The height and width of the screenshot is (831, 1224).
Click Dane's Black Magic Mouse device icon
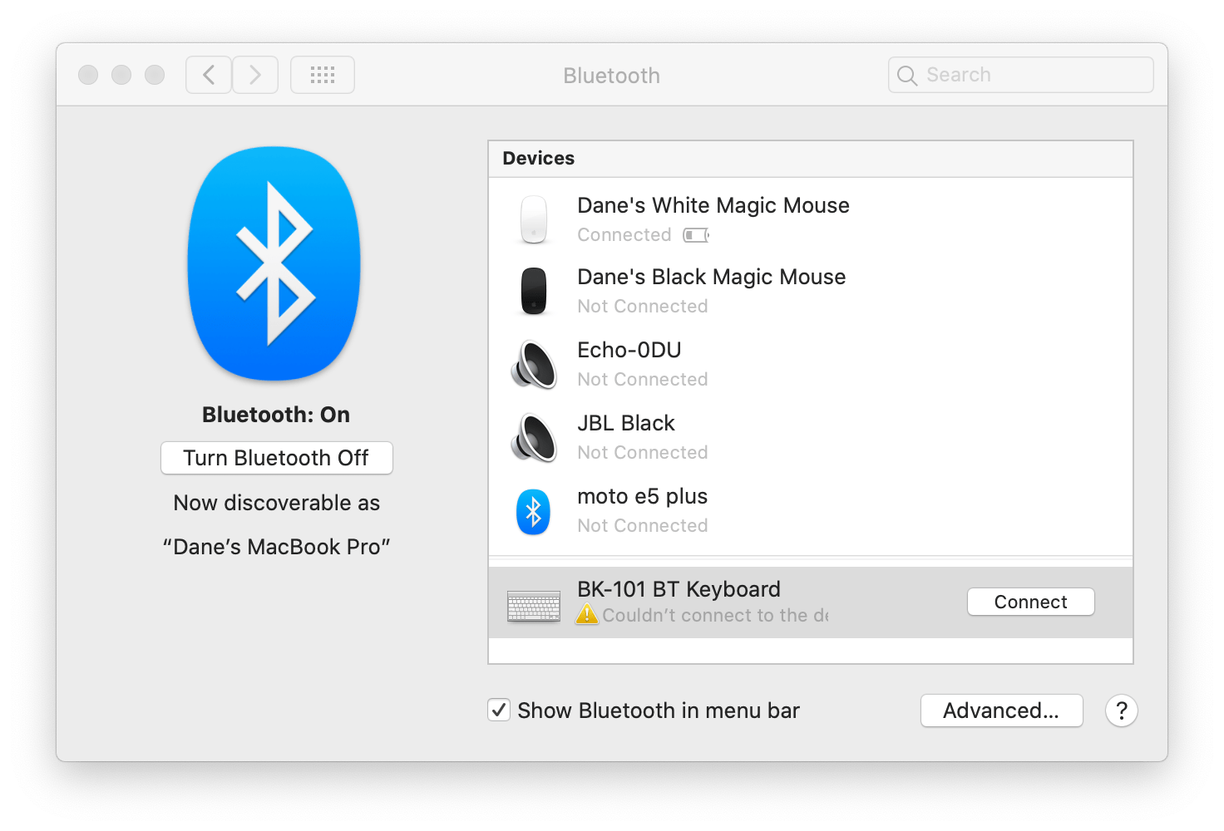tap(533, 290)
